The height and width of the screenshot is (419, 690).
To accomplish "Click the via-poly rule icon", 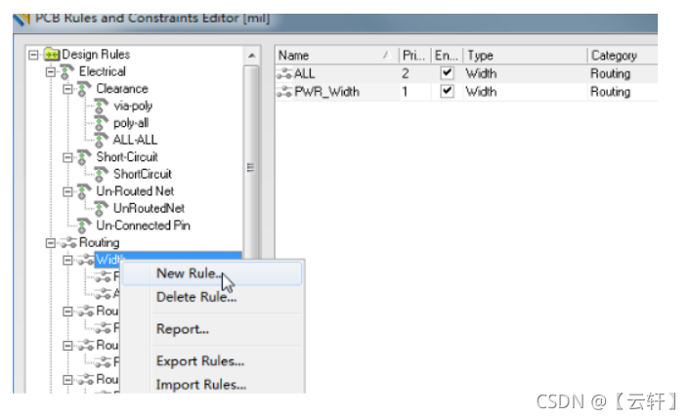I will [x=102, y=105].
